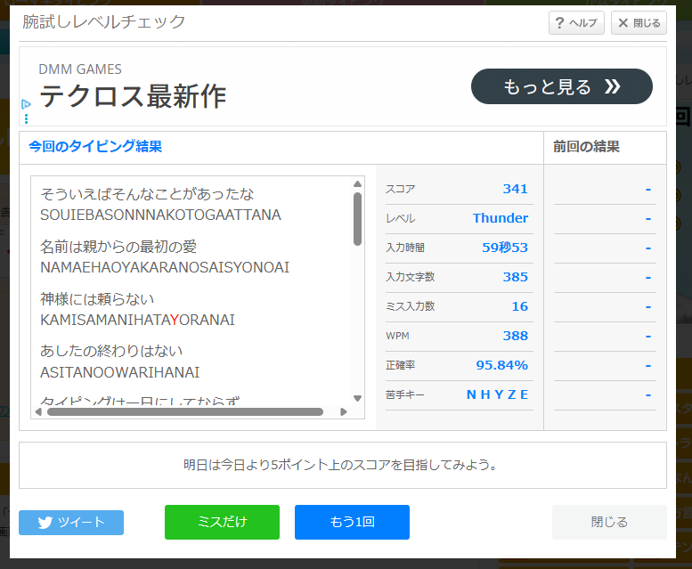Click the input time 59秒53
The width and height of the screenshot is (692, 569).
505,248
